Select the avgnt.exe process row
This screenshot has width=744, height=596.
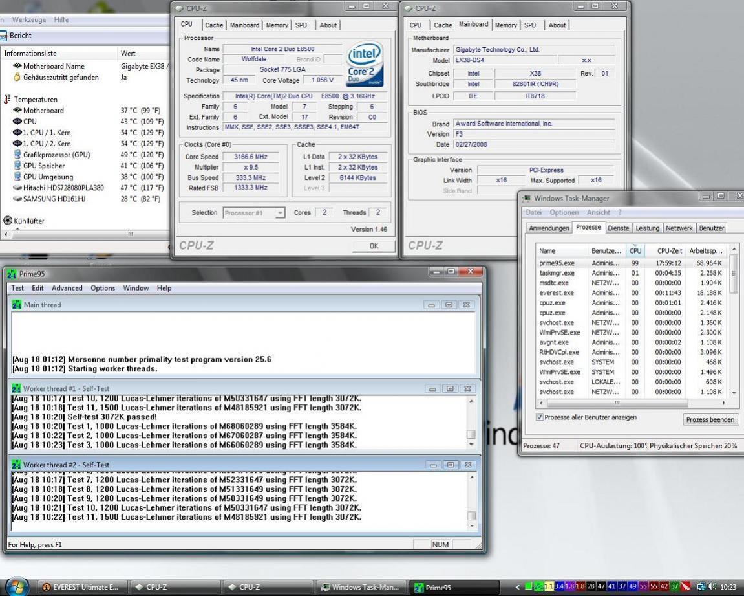click(632, 342)
